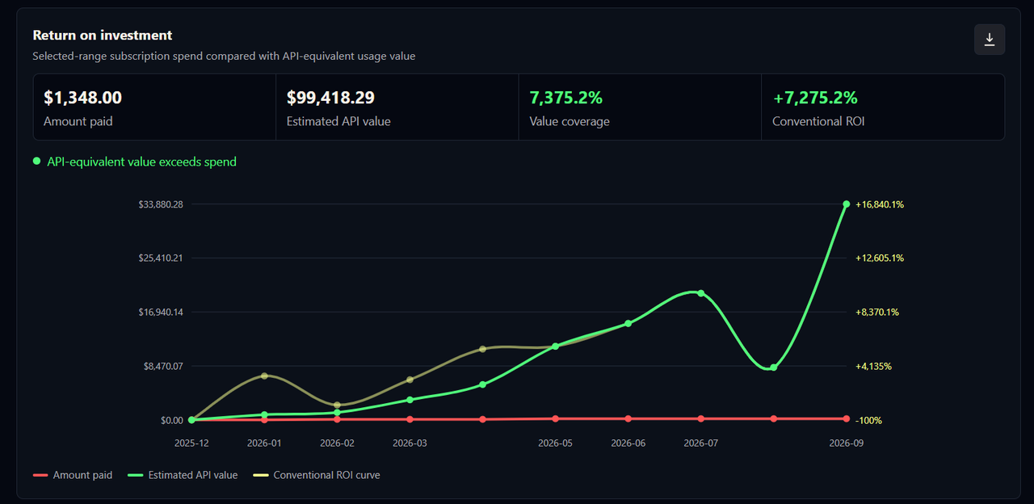Click the green data point at 2026-06
Viewport: 1034px width, 504px height.
628,323
